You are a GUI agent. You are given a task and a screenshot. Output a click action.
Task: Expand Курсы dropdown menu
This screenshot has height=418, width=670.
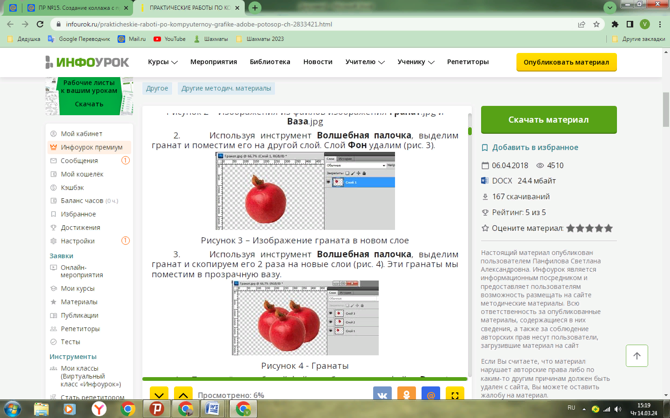coord(163,62)
